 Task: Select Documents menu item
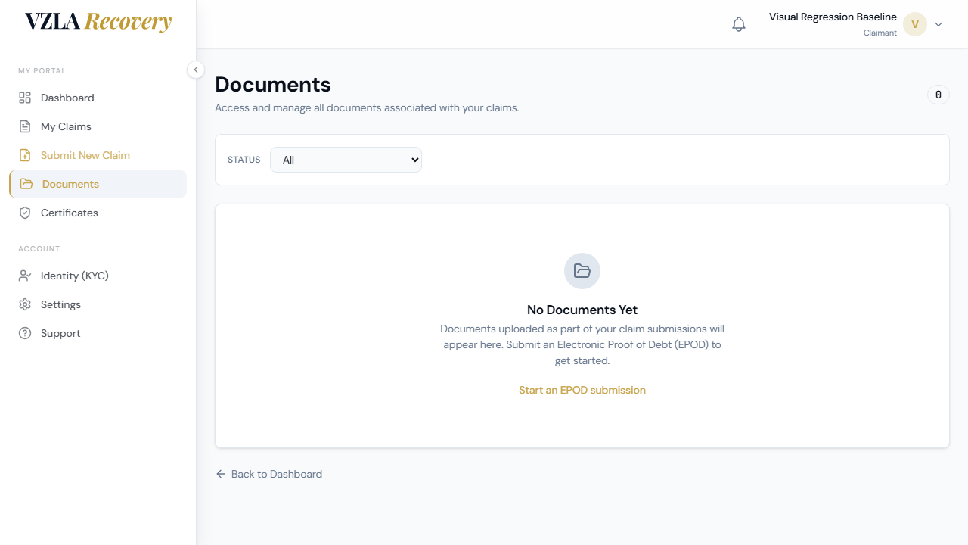pyautogui.click(x=98, y=184)
